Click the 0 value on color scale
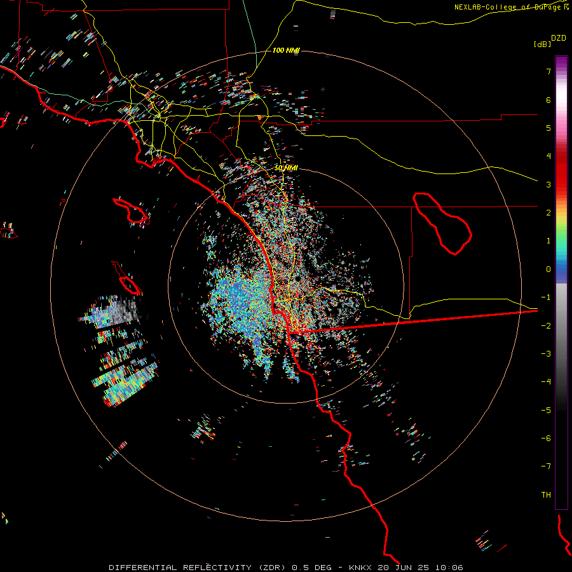Image resolution: width=572 pixels, height=572 pixels. (x=548, y=269)
